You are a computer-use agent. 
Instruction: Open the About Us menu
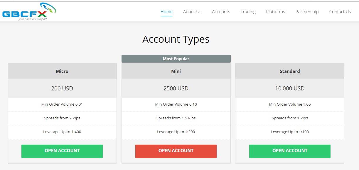(x=192, y=12)
